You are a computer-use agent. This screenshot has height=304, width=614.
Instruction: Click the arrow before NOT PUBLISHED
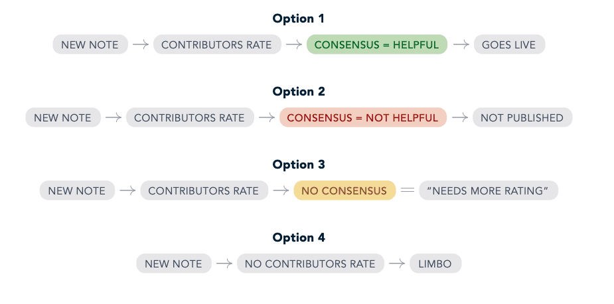click(x=460, y=117)
